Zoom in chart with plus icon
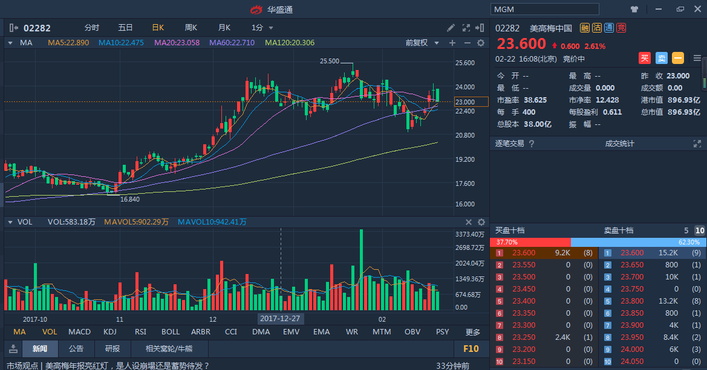 (x=452, y=43)
